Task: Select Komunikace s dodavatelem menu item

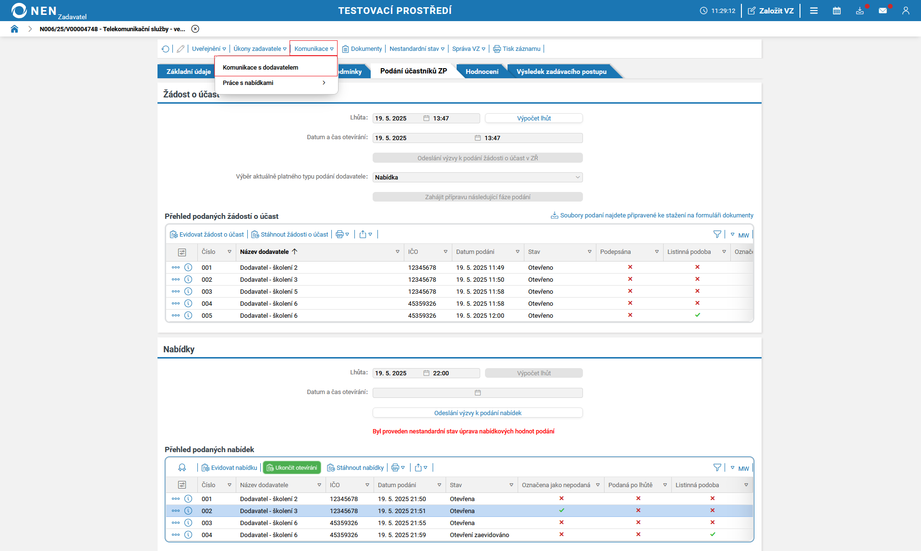Action: 260,67
